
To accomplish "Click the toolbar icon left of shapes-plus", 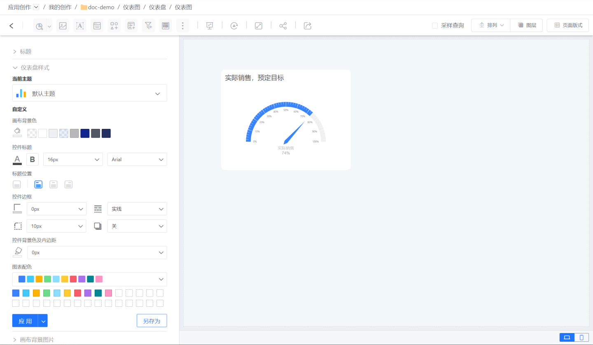I will (x=97, y=26).
